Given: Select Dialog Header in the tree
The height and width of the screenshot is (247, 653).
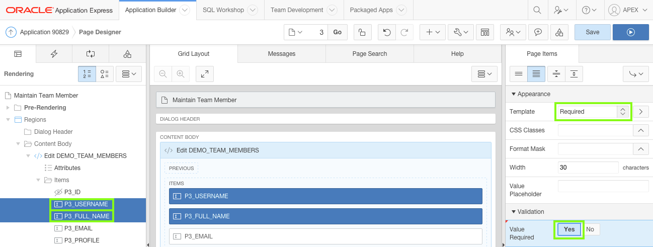Looking at the screenshot, I should coord(53,132).
